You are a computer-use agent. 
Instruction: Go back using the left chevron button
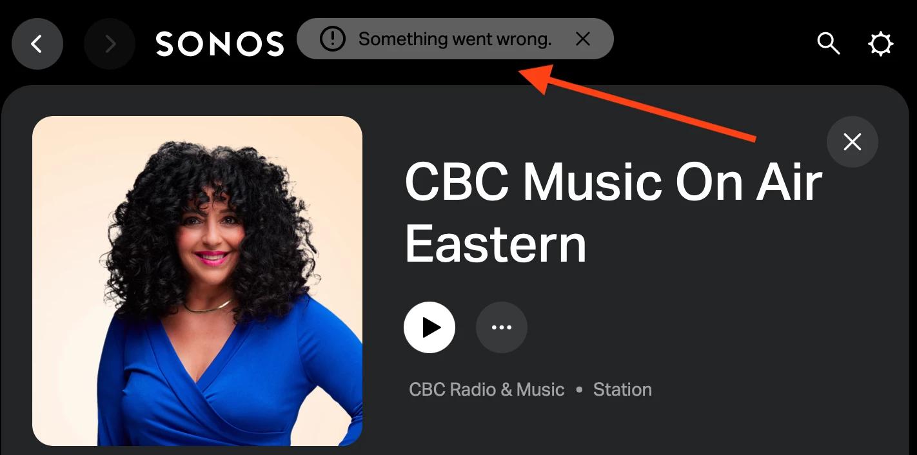coord(37,44)
